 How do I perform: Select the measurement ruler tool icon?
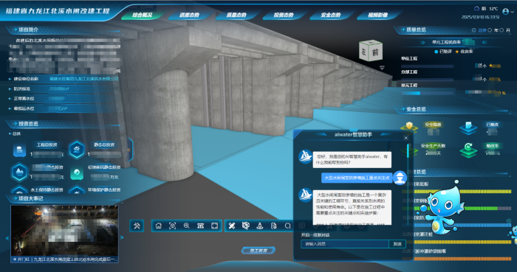[232, 226]
